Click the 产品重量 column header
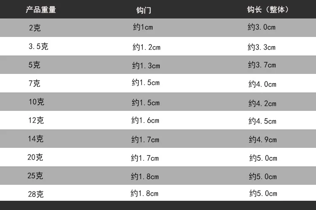The width and height of the screenshot is (316, 210). [41, 10]
